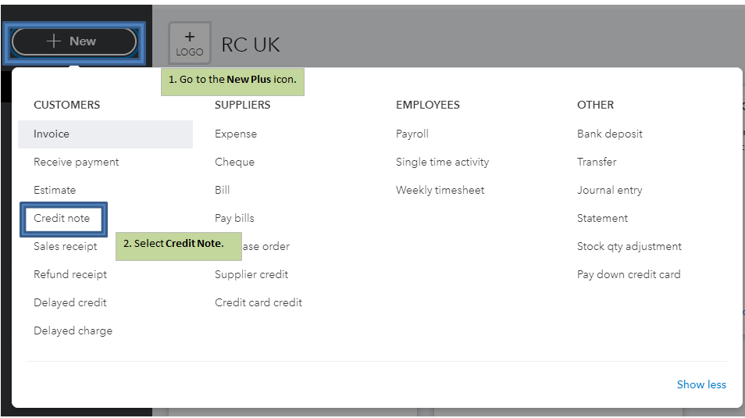The image size is (745, 418).
Task: Create a new Expense
Action: (x=236, y=134)
